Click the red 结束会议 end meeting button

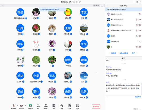(x=96, y=106)
